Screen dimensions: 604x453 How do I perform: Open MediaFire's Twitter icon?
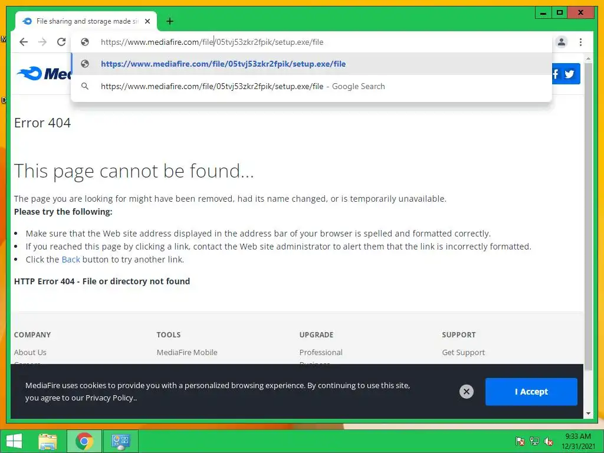pyautogui.click(x=570, y=74)
